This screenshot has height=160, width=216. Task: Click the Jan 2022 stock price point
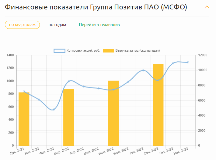pyautogui.click(x=39, y=100)
